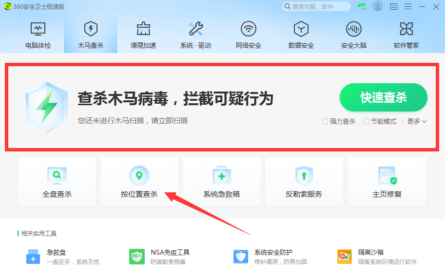Open the 软件管家 four-petal icon
445x280 pixels.
point(406,29)
